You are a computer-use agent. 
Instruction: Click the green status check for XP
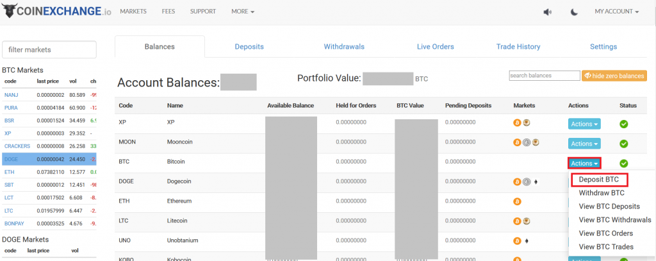624,124
